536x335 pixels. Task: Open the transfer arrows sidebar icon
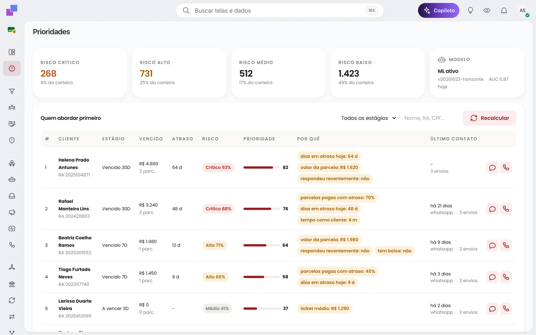(12, 317)
